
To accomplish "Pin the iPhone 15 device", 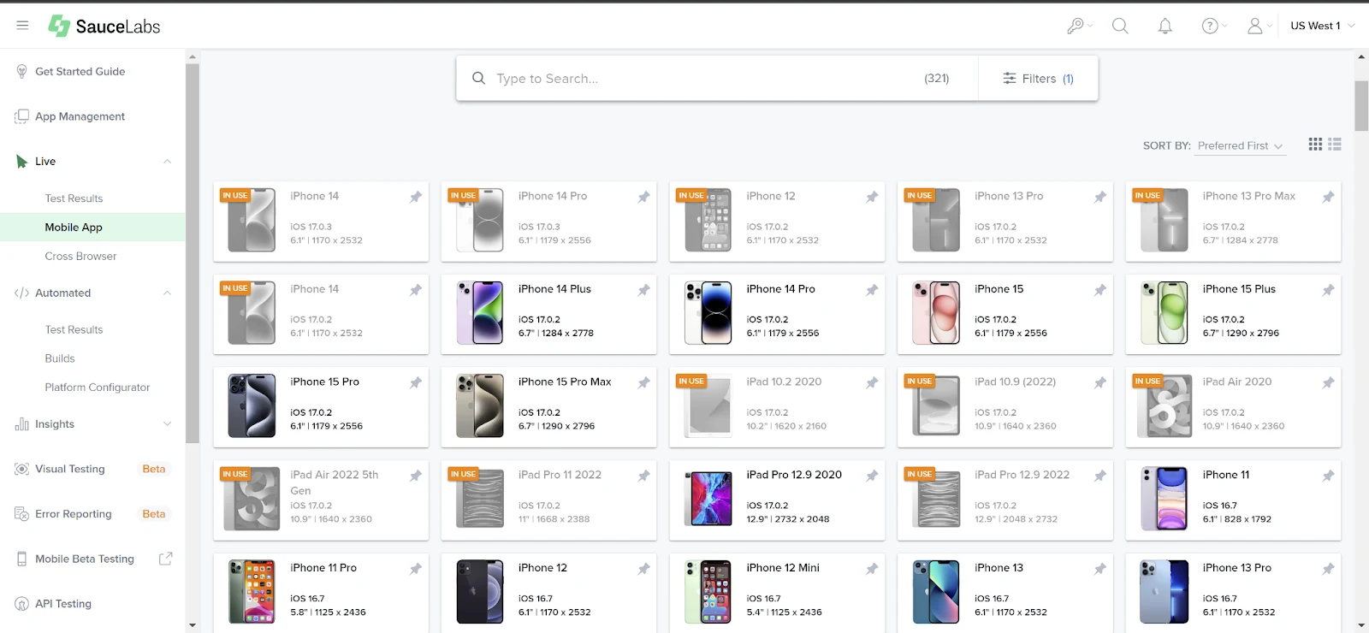I will pos(1100,290).
